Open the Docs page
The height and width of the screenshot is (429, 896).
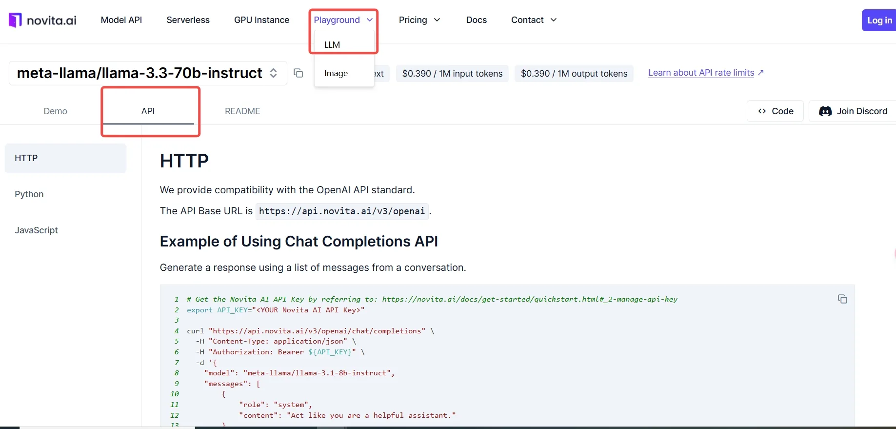[477, 20]
